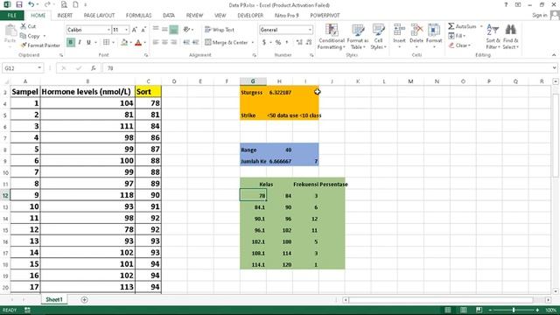Switch to the FORMULAS tab
The width and height of the screenshot is (560, 315).
tap(138, 16)
